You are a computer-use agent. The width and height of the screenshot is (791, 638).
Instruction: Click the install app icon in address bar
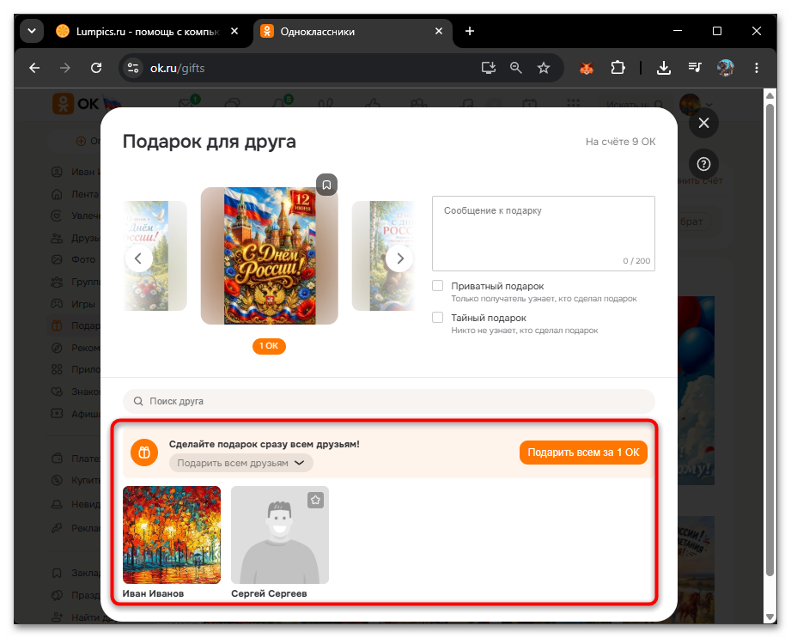(x=488, y=68)
